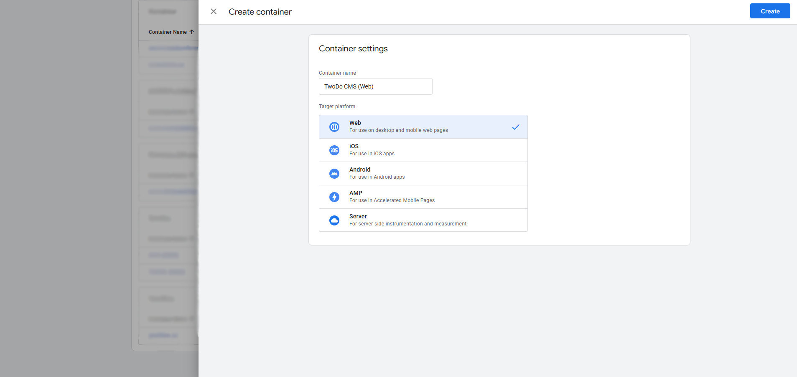Click the Server cloud icon
The width and height of the screenshot is (797, 377).
[x=334, y=220]
